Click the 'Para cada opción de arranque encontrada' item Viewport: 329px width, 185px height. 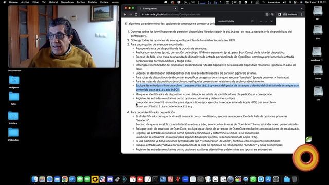[157, 44]
